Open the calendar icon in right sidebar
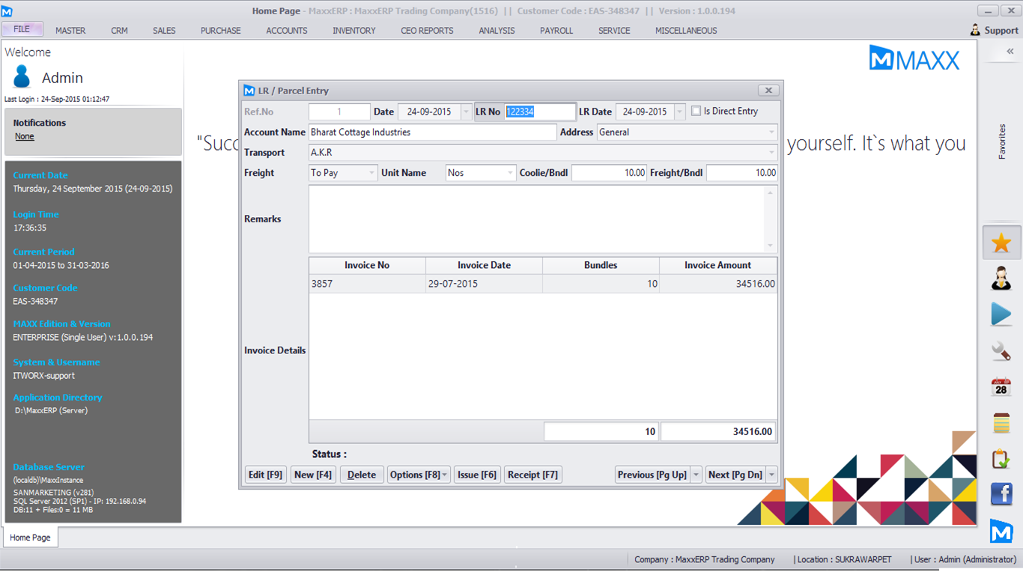1023x575 pixels. [x=1001, y=387]
